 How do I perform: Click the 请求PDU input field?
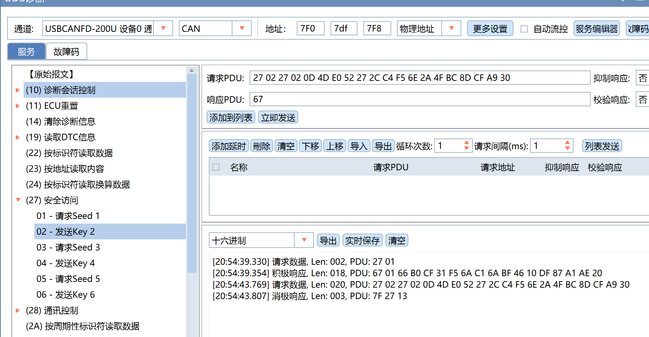click(420, 78)
